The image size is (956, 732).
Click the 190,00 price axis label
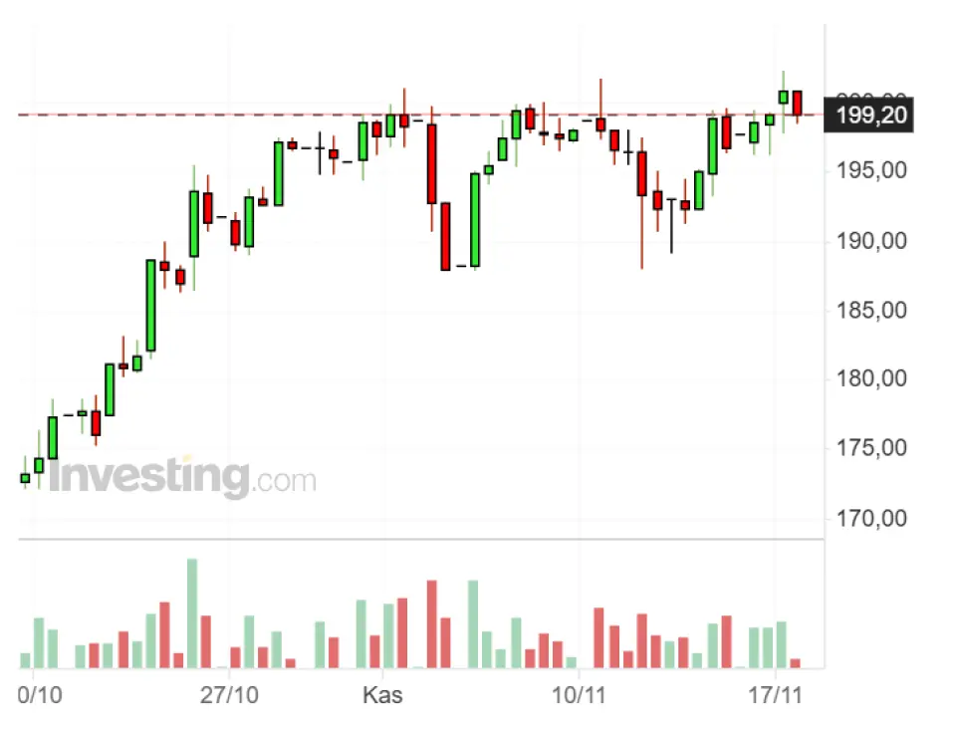point(871,241)
